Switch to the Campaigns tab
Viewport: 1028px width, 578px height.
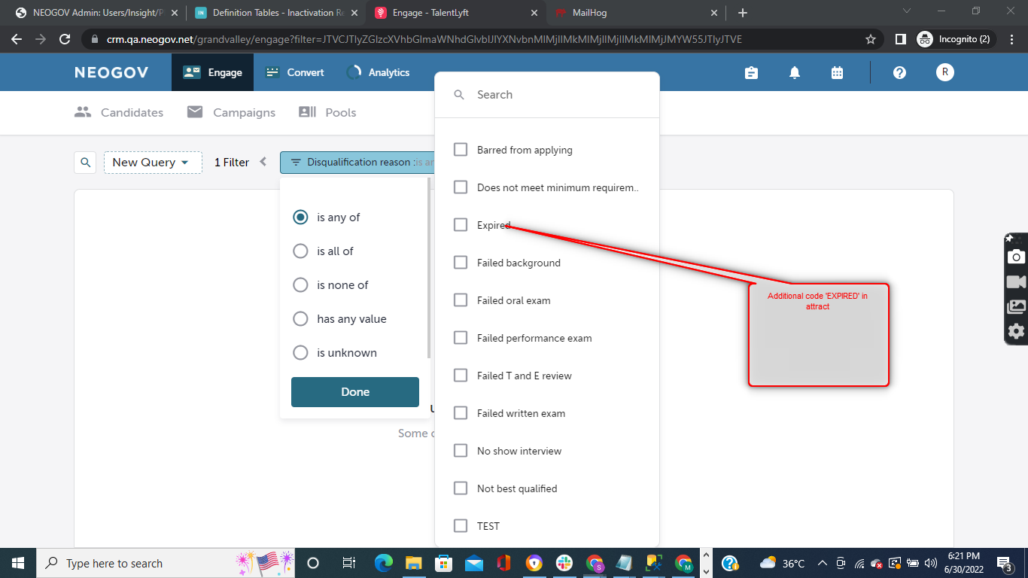[x=231, y=113]
